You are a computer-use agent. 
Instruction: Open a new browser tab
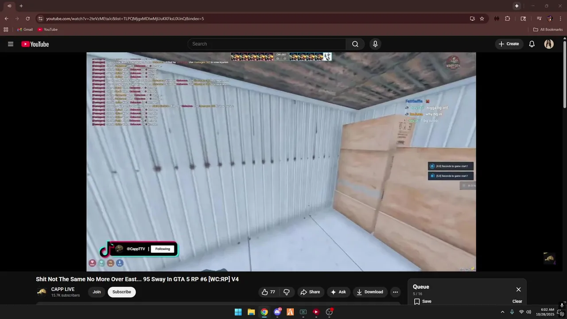(x=21, y=6)
